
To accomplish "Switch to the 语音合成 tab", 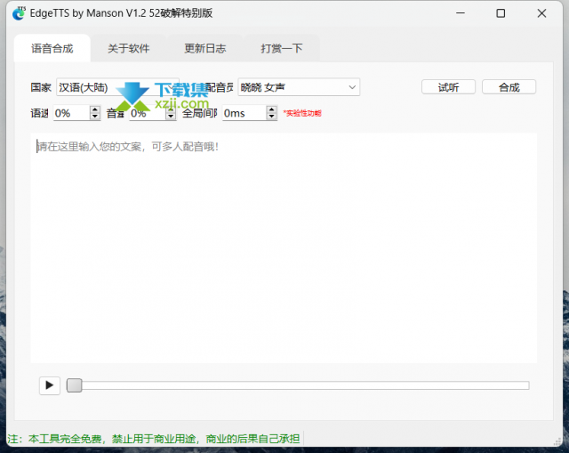I will click(52, 48).
